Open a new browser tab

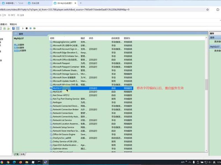(81, 3)
